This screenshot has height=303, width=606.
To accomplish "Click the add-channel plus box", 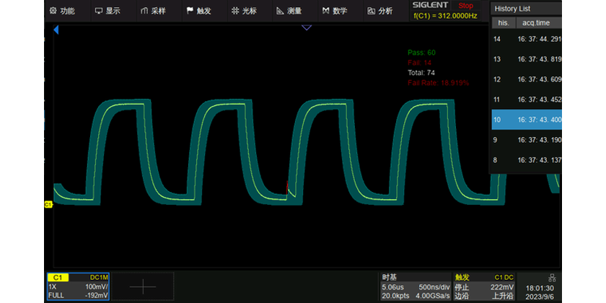I will (143, 286).
